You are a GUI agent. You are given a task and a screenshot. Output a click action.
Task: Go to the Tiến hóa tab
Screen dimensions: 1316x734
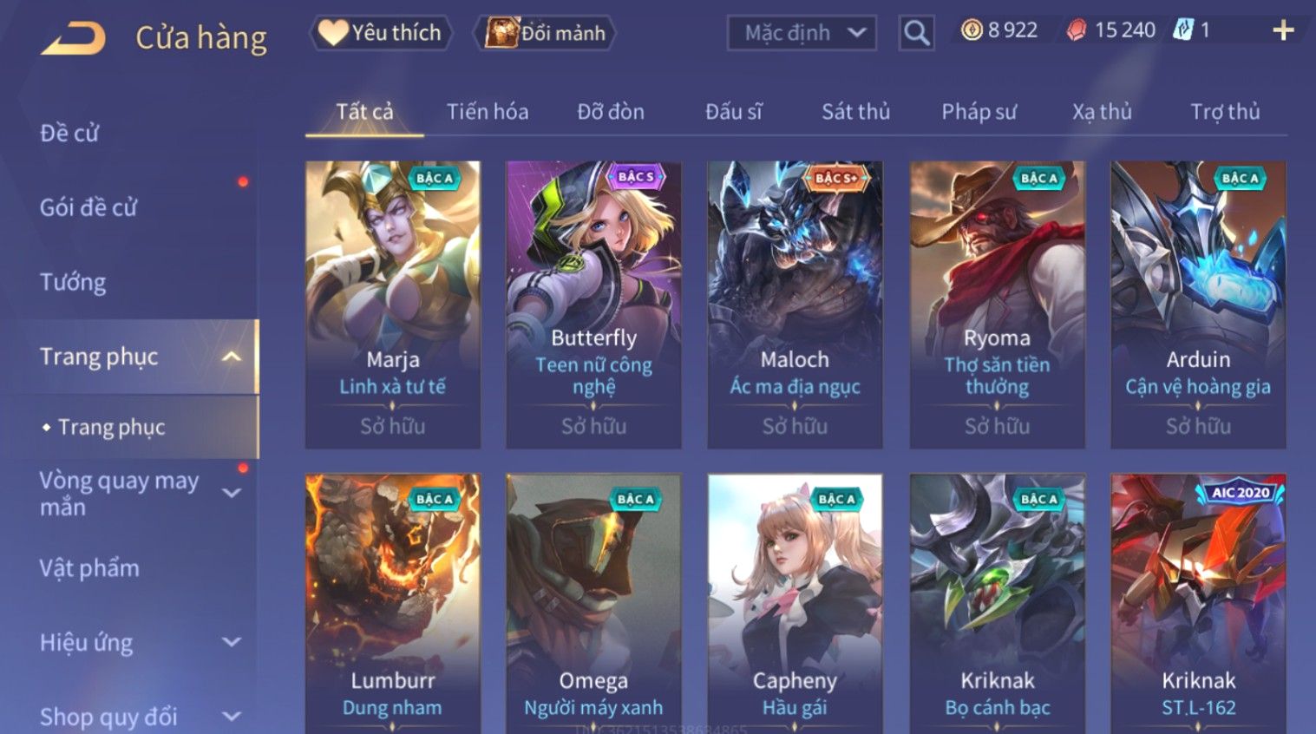point(488,112)
